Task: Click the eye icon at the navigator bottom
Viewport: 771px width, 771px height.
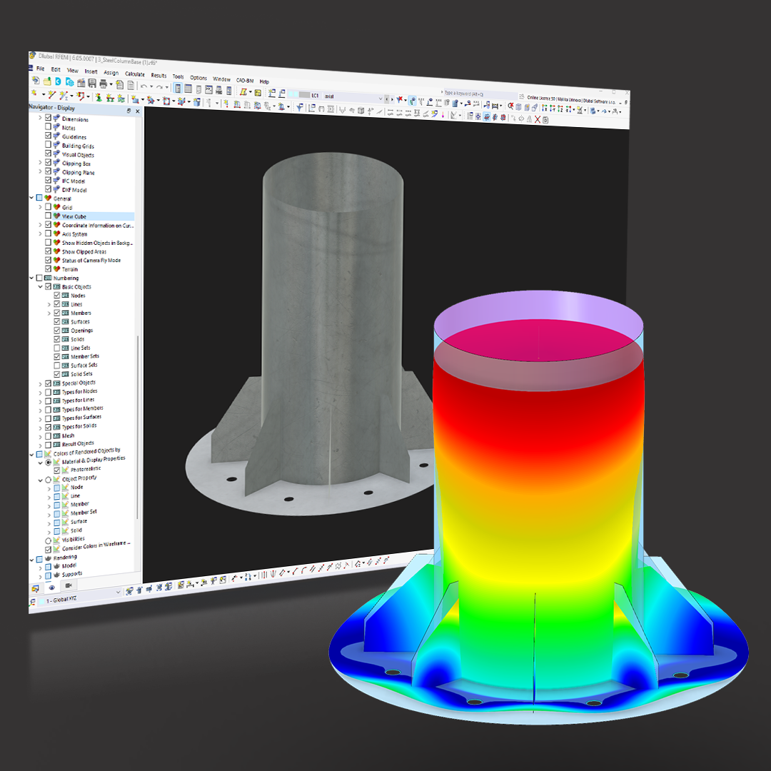Action: coord(52,588)
